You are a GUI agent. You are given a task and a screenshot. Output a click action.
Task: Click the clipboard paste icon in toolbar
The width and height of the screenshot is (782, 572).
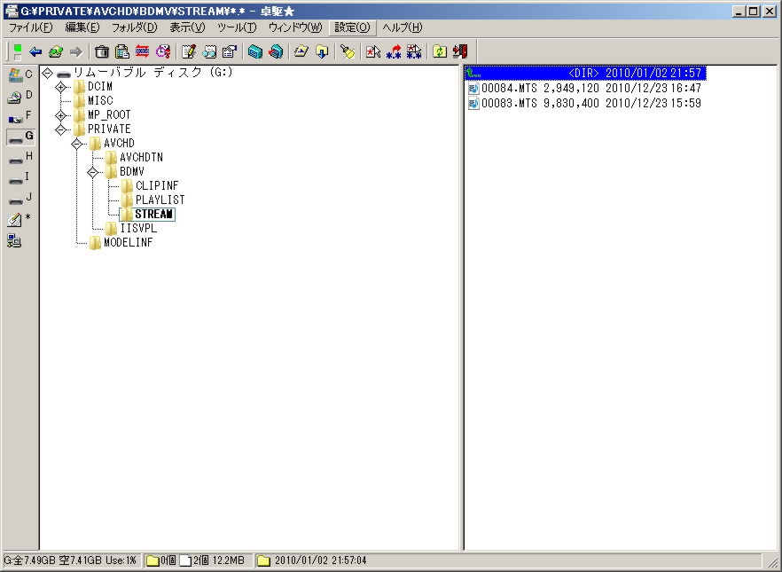click(x=122, y=51)
